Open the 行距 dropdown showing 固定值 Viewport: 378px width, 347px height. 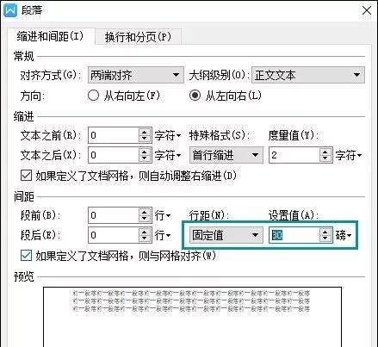[226, 235]
